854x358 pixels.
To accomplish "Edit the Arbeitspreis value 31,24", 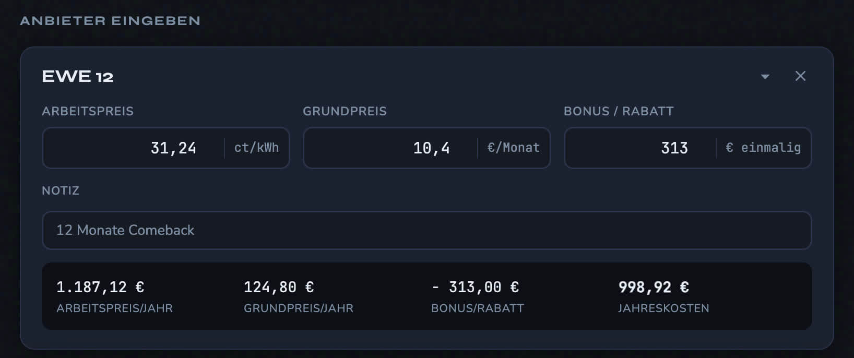I will [173, 148].
